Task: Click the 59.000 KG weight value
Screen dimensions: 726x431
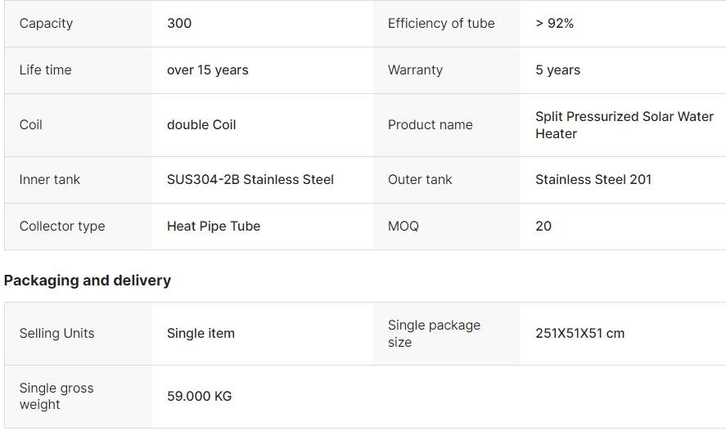Action: (199, 397)
